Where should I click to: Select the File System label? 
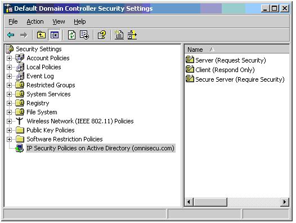coord(42,112)
